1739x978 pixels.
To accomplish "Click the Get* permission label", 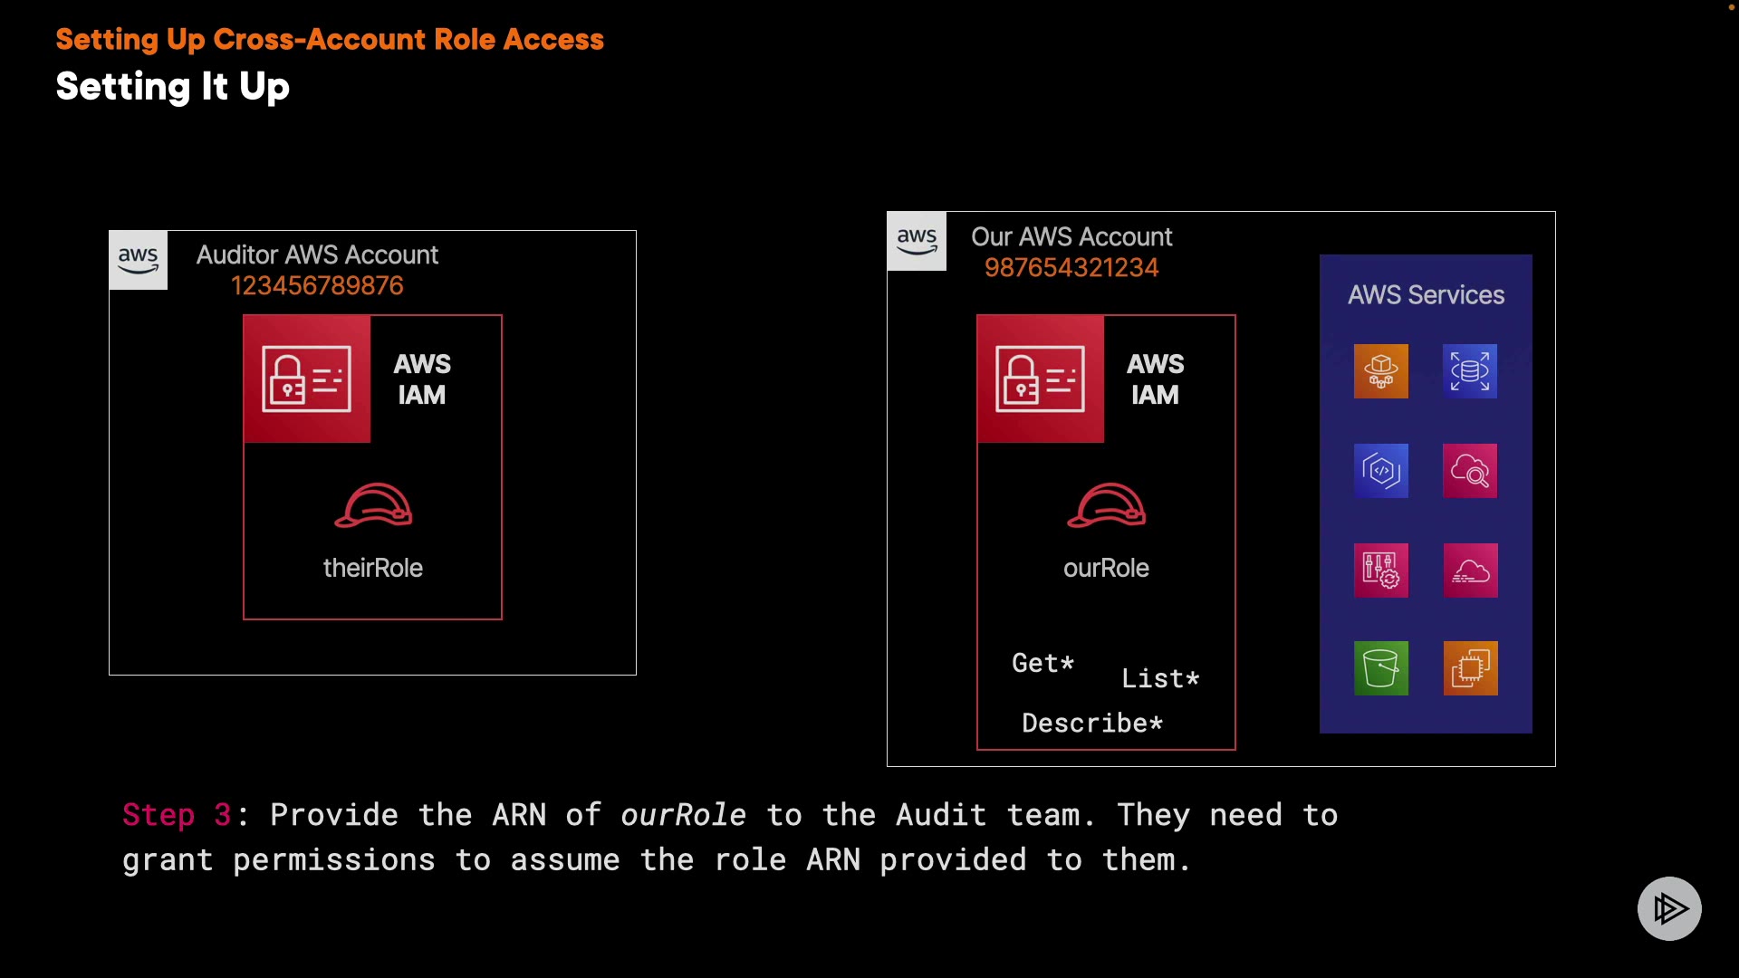I will [x=1042, y=663].
